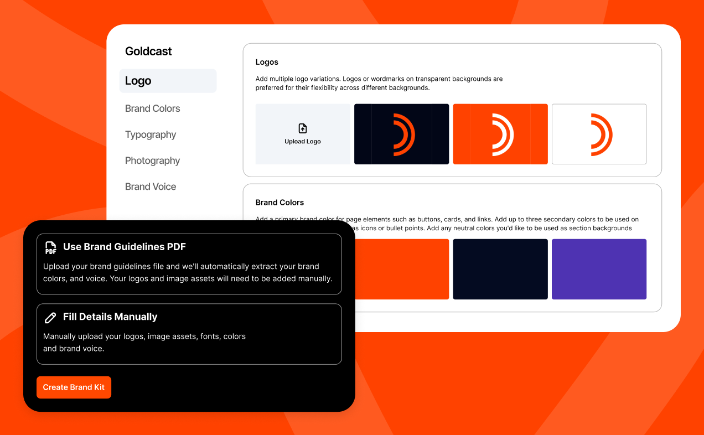Switch to the Brand Colors sidebar section

click(152, 108)
